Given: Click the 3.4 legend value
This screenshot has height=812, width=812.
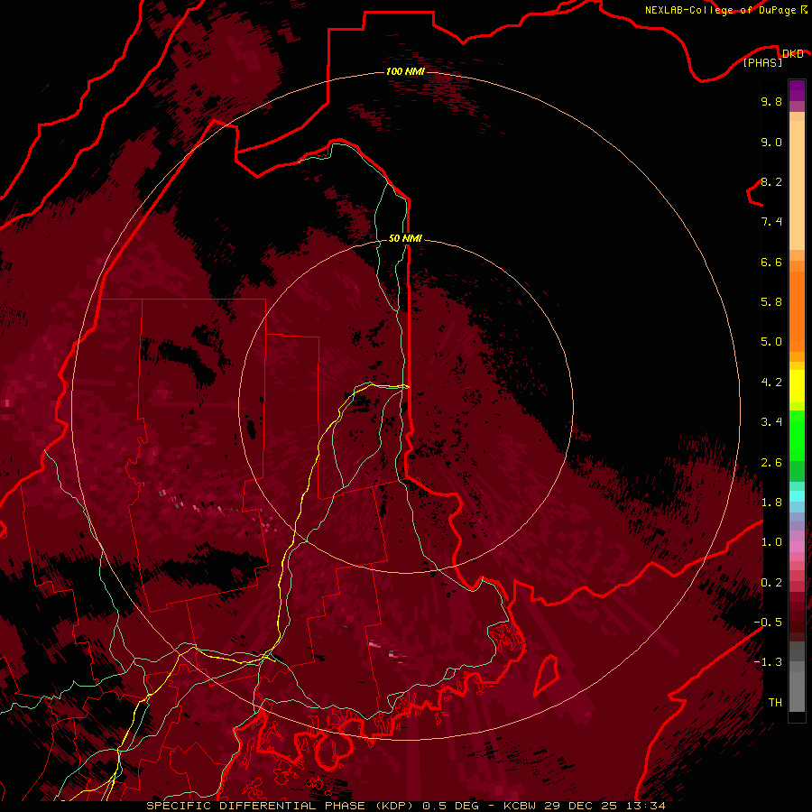Looking at the screenshot, I should click(771, 422).
